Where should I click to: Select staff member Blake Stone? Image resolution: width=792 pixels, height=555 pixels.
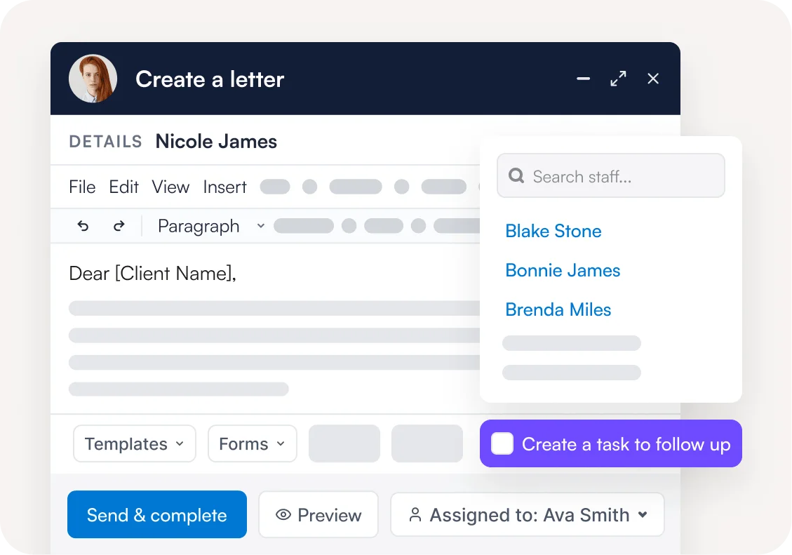tap(553, 232)
